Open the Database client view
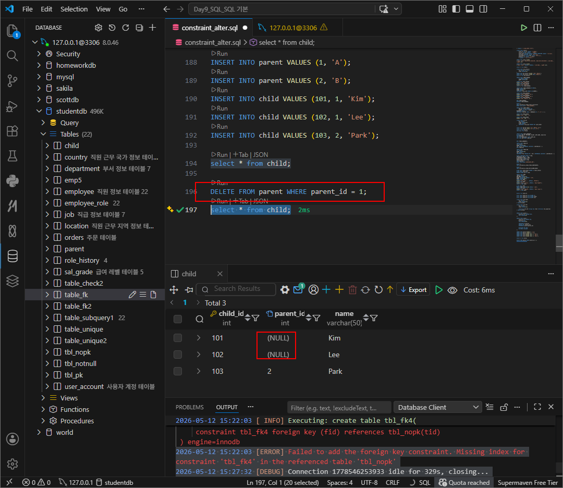This screenshot has width=563, height=488. coord(13,256)
